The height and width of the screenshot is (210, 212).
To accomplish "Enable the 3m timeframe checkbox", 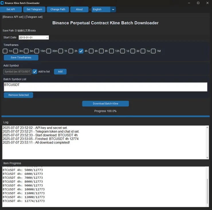I will pyautogui.click(x=15, y=51).
